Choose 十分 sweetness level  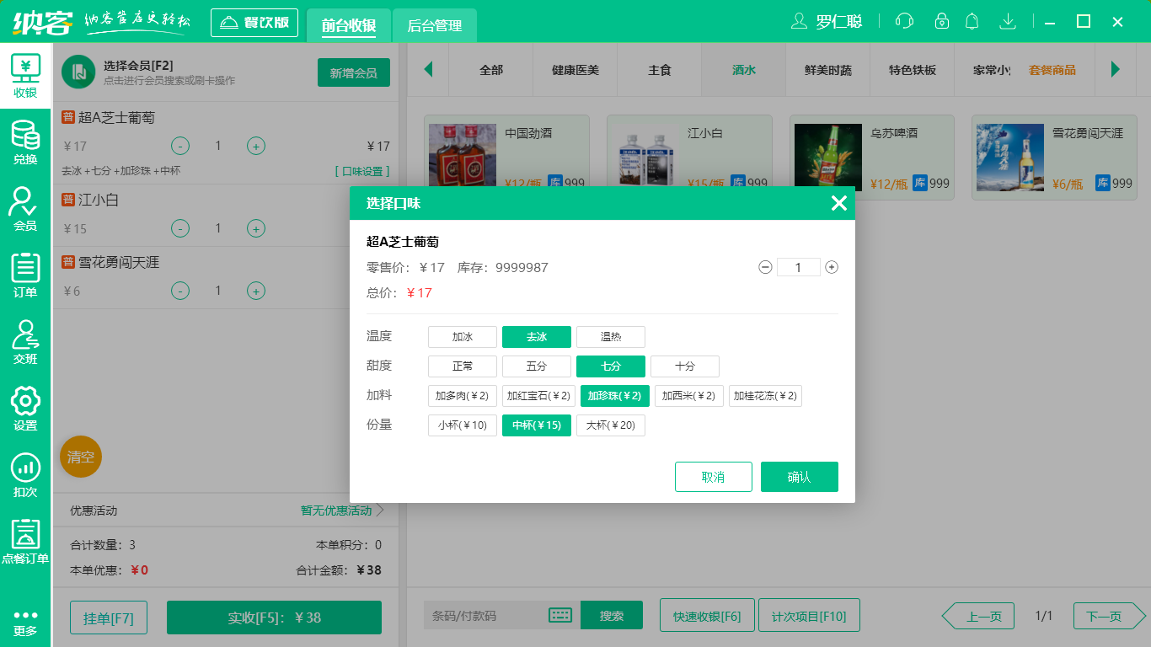click(685, 366)
